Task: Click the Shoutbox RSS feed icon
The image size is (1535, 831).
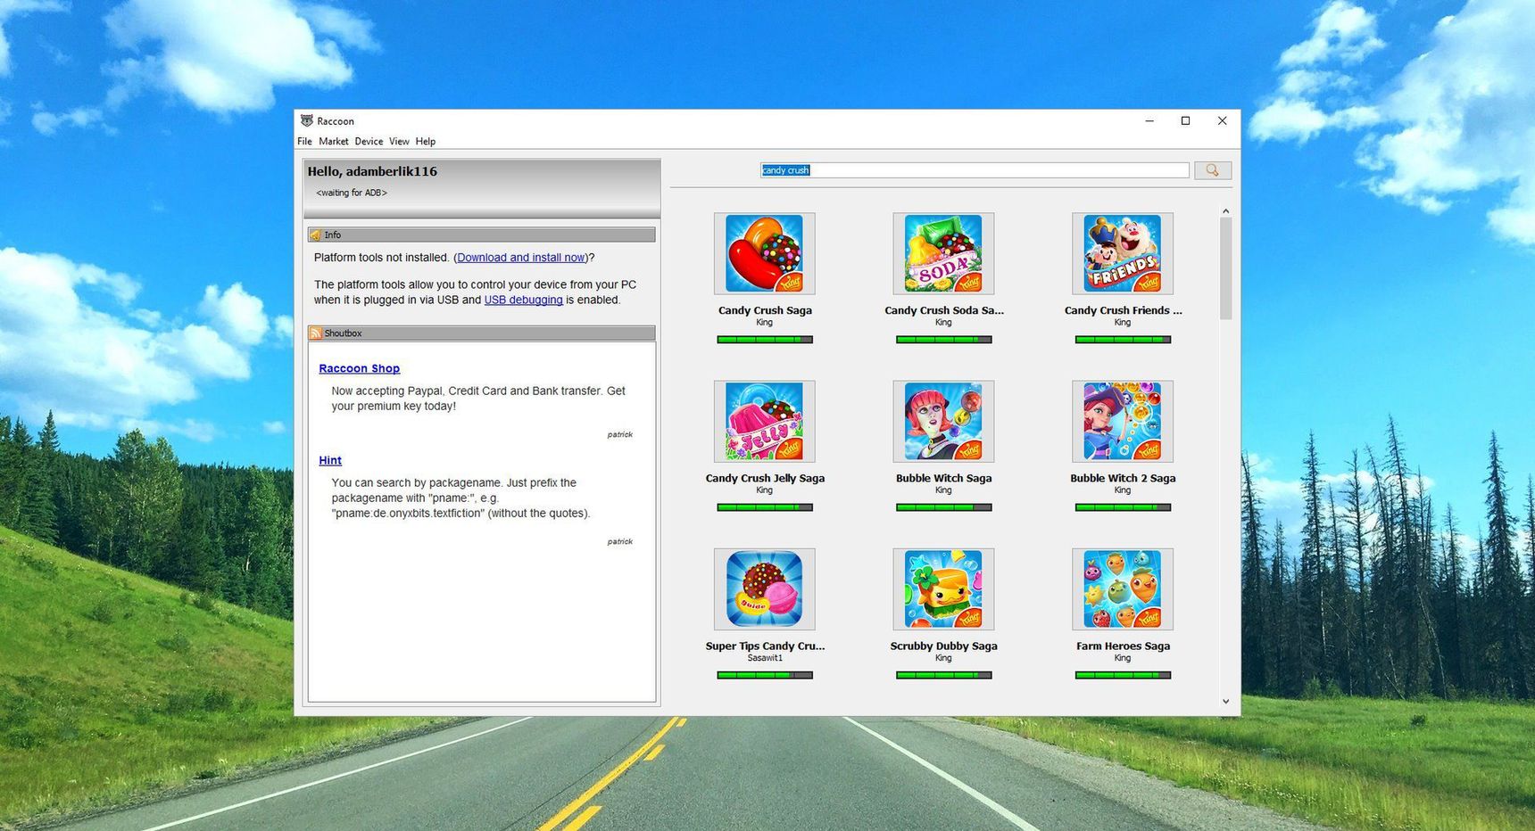Action: click(x=315, y=333)
